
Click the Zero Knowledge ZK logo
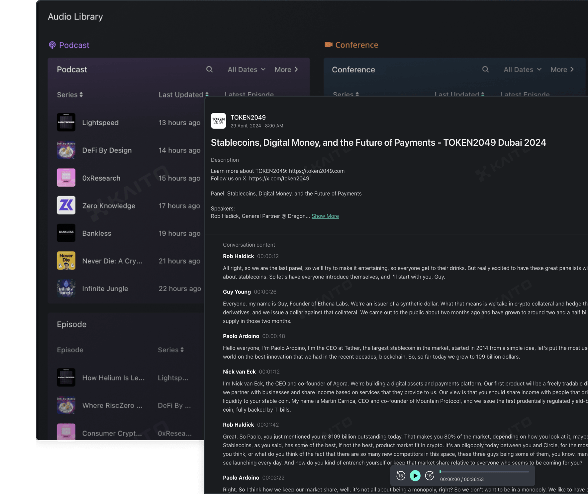pos(66,205)
